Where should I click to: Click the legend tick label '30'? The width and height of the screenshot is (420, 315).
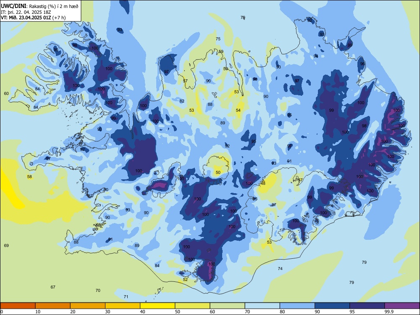pos(108,312)
